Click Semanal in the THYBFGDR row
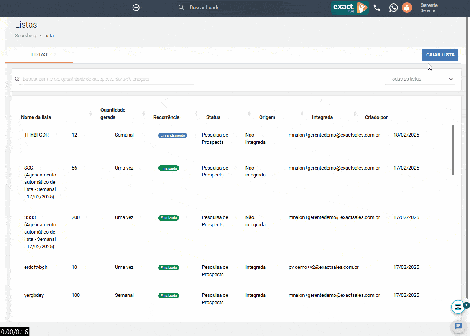Image resolution: width=470 pixels, height=336 pixels. [x=124, y=135]
